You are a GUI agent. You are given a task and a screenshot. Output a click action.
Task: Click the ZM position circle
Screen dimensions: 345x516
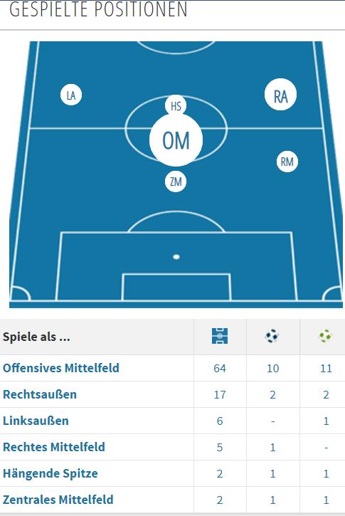coord(176,181)
